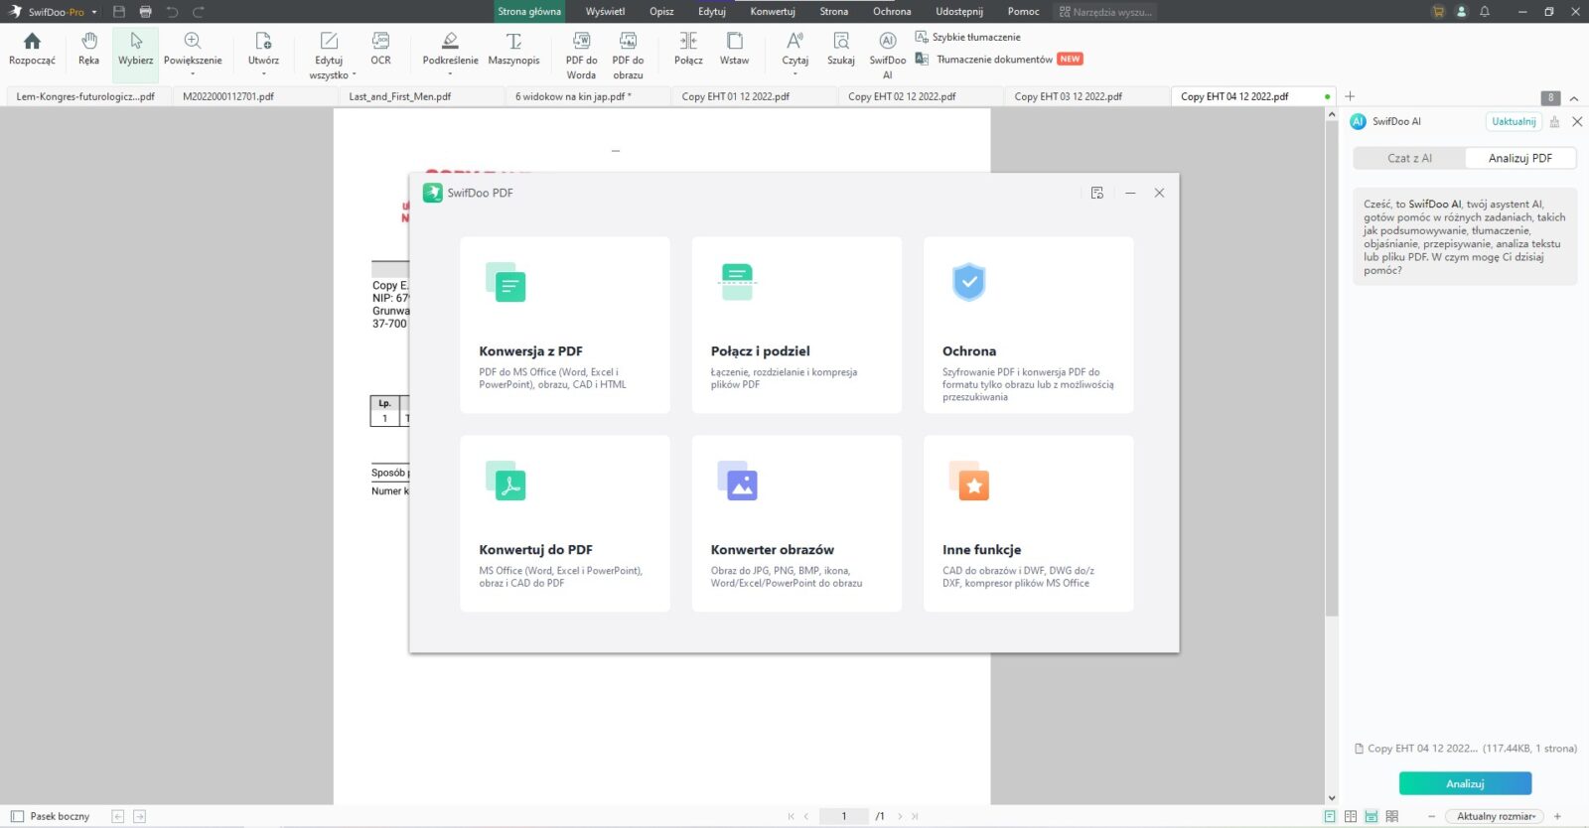Close the SwifDoo AI side panel
Viewport: 1589px width, 828px height.
(1577, 121)
